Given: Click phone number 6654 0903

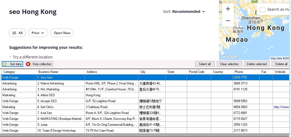Looking at the screenshot, I should coord(240,107).
